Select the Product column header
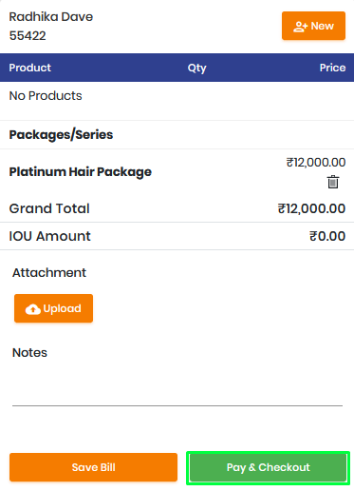The width and height of the screenshot is (354, 491). pos(30,68)
